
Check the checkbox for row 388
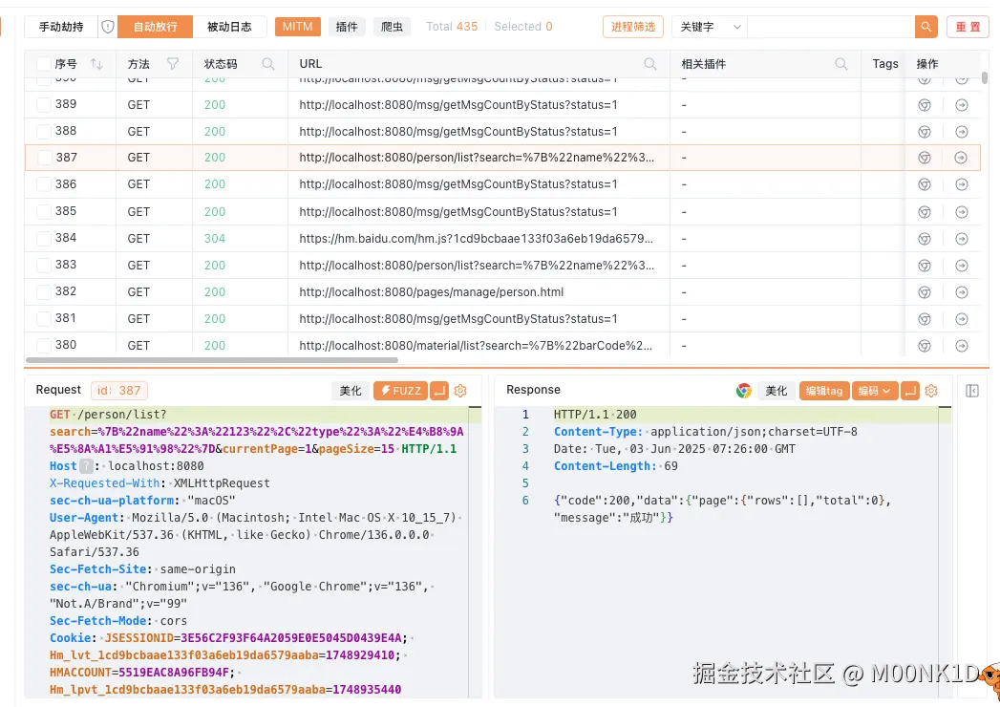point(44,132)
